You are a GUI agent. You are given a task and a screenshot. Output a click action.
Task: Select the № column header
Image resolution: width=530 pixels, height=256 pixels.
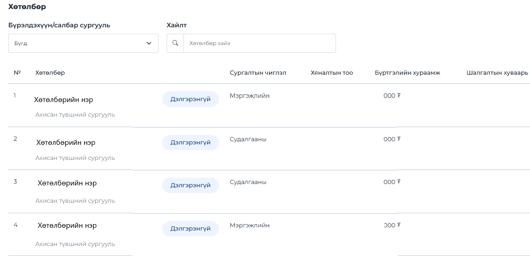[17, 73]
